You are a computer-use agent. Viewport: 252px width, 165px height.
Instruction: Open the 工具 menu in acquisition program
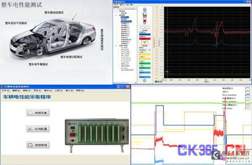tap(59, 90)
